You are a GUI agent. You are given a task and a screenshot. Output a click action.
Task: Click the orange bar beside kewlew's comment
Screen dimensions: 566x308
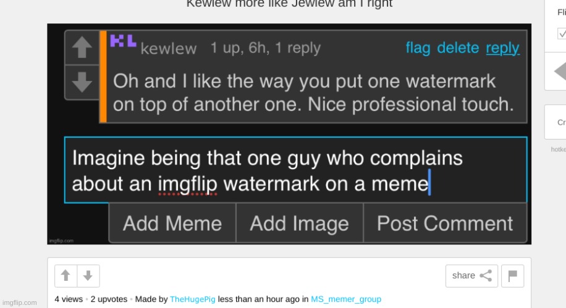103,77
